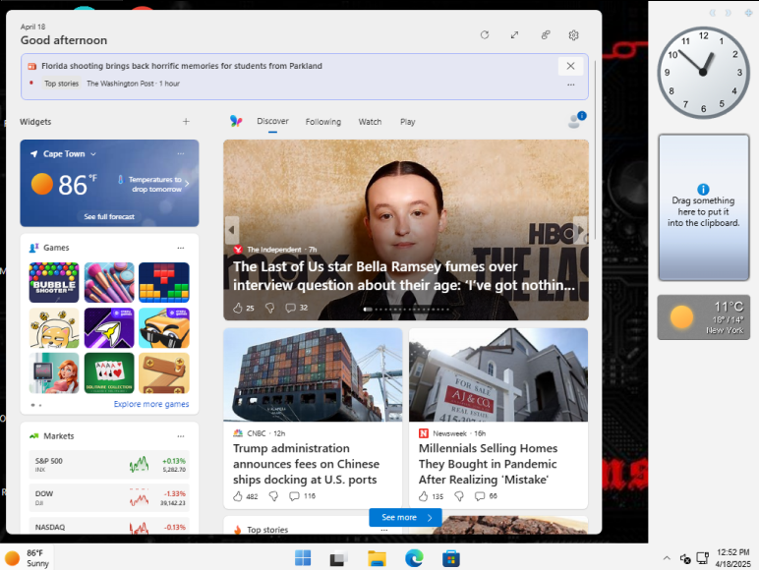Open the Shiba dog with bees game
Image resolution: width=759 pixels, height=570 pixels.
(x=54, y=327)
